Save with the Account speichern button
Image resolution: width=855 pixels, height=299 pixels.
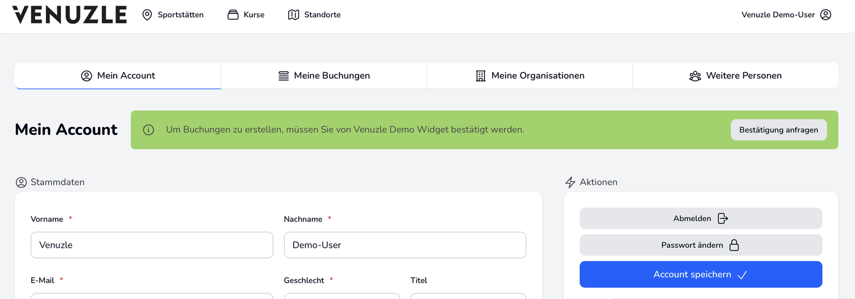(x=700, y=275)
